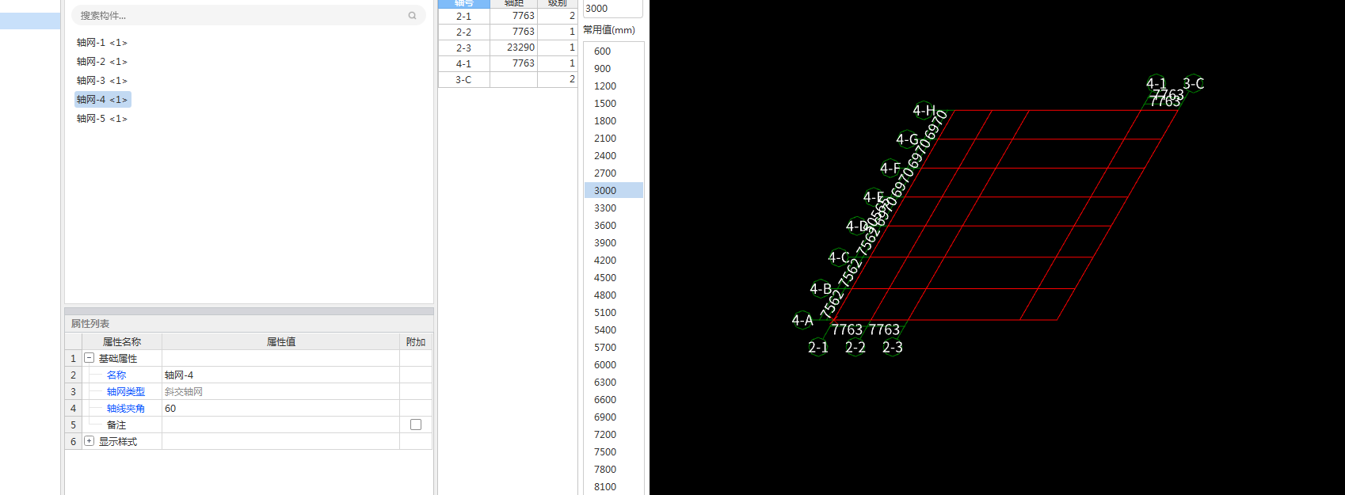1345x495 pixels.
Task: Choose common value 900
Action: pyautogui.click(x=613, y=69)
